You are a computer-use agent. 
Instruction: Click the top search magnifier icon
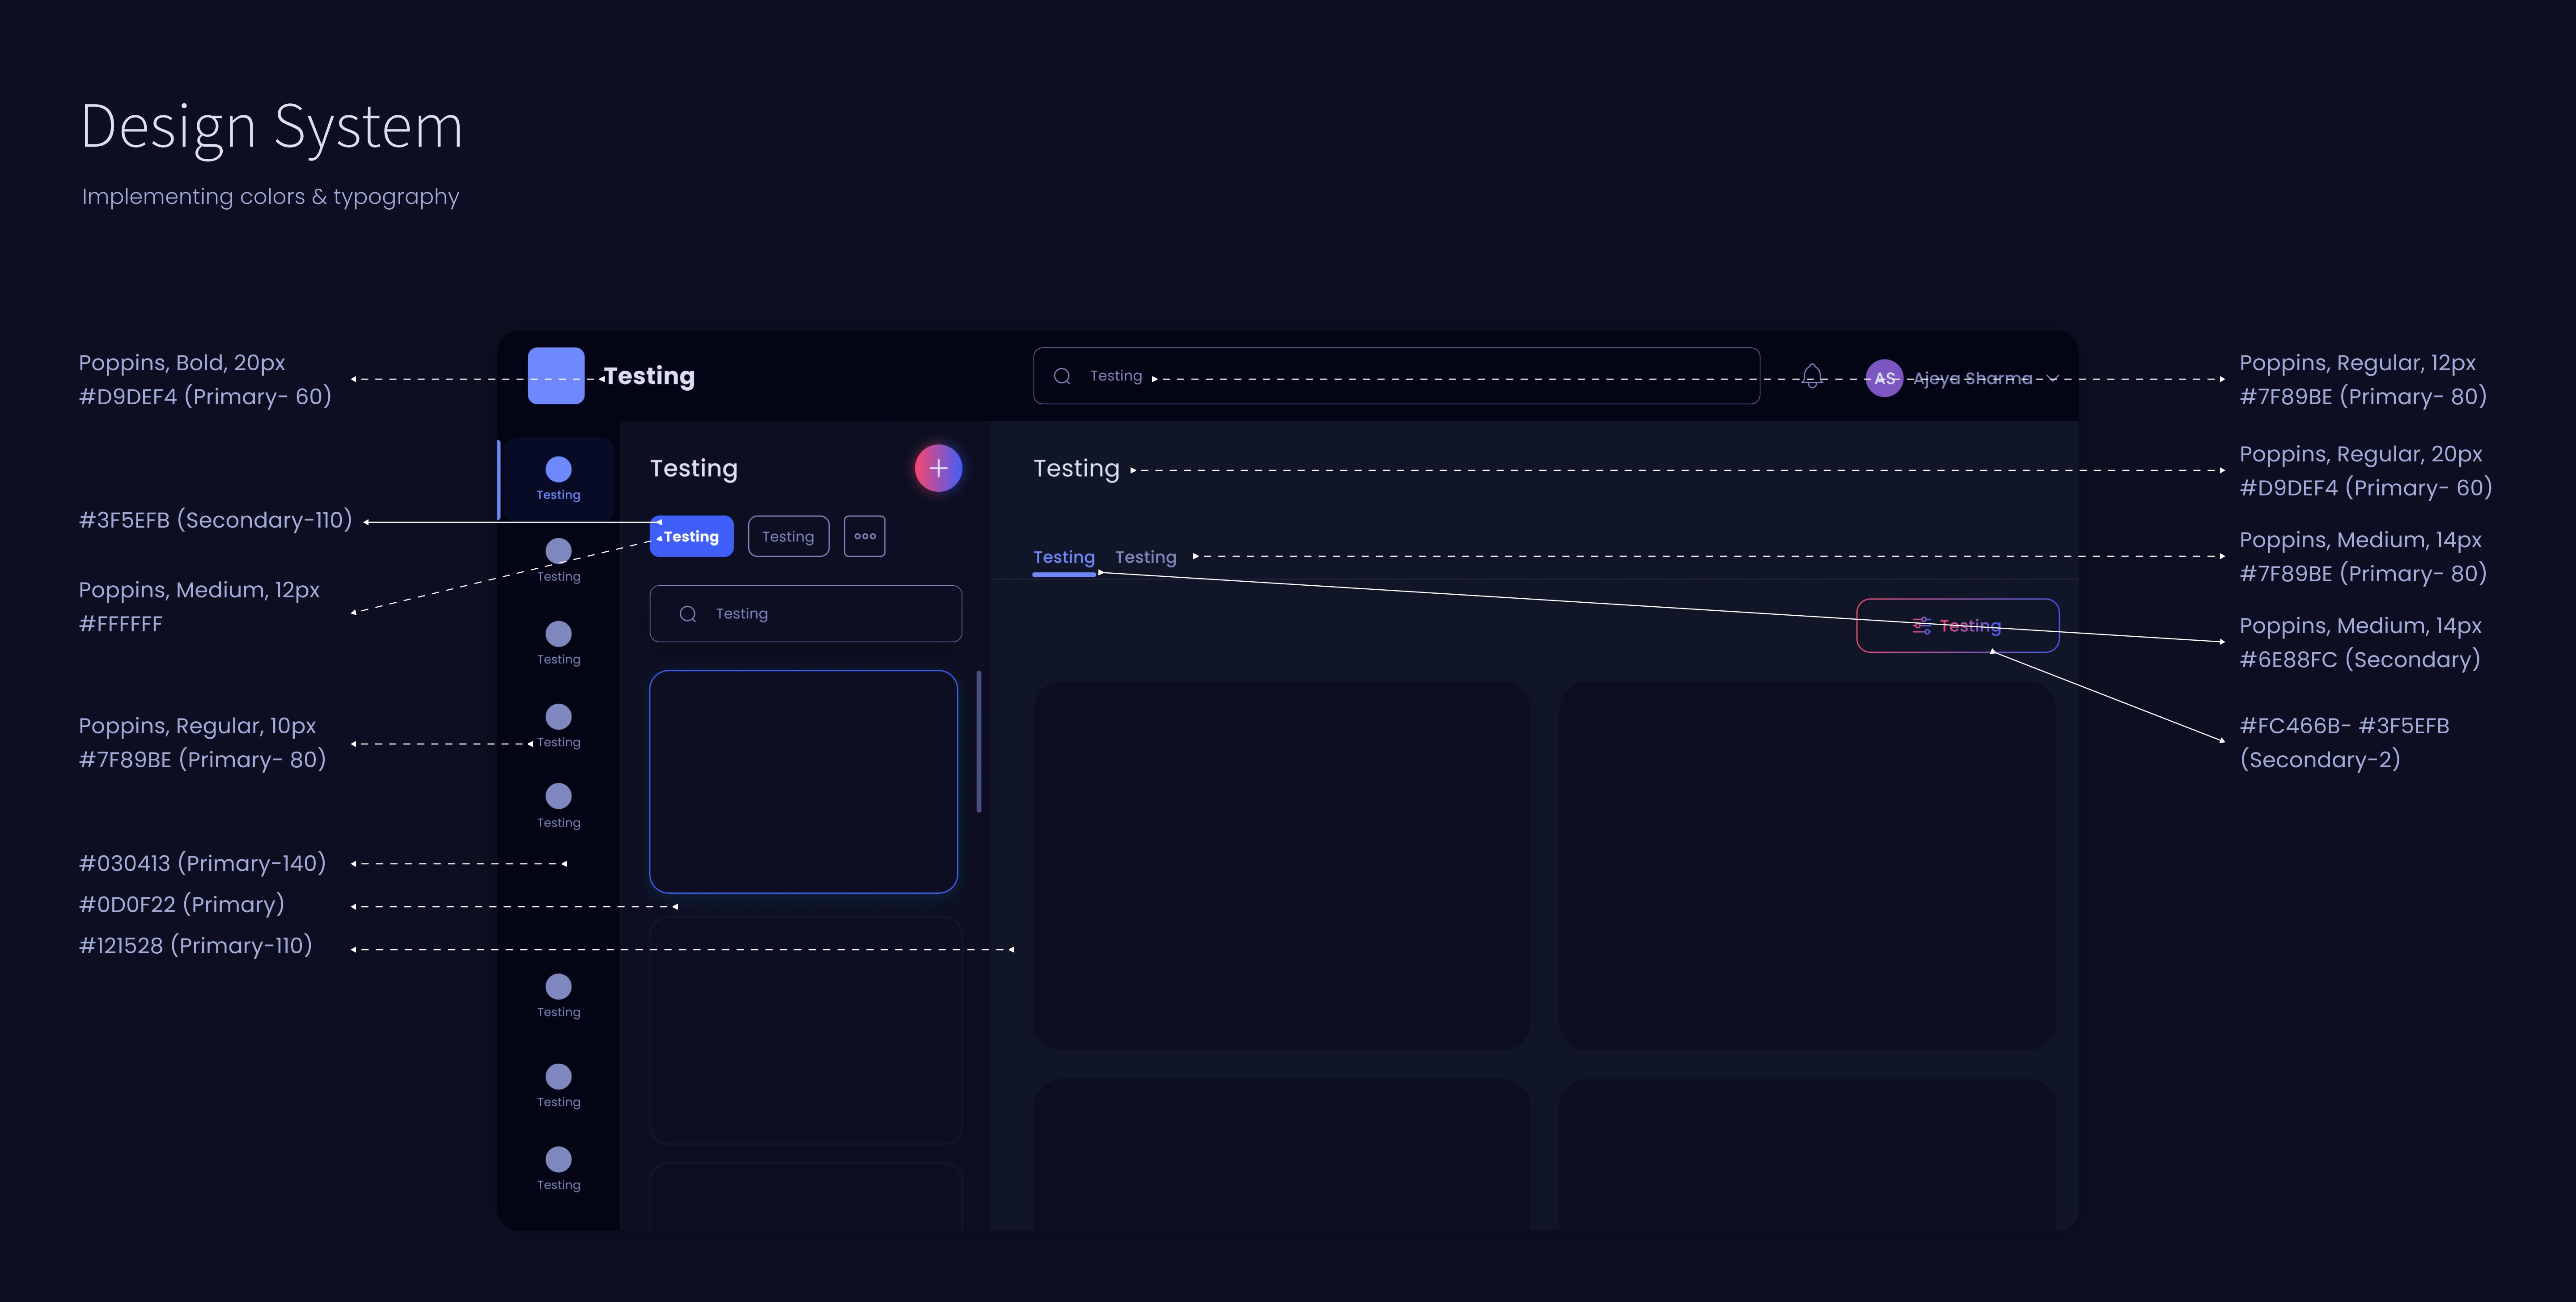[1062, 376]
